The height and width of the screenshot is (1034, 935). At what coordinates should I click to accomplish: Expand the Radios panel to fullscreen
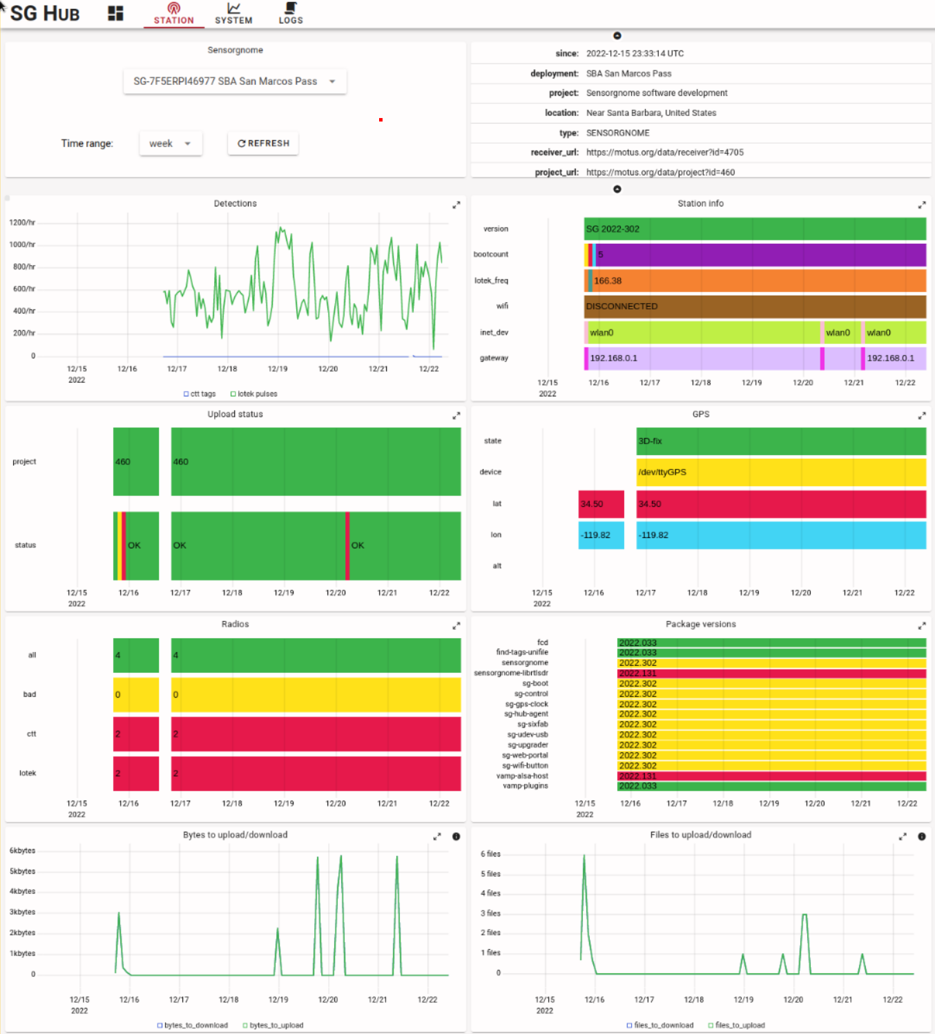456,626
